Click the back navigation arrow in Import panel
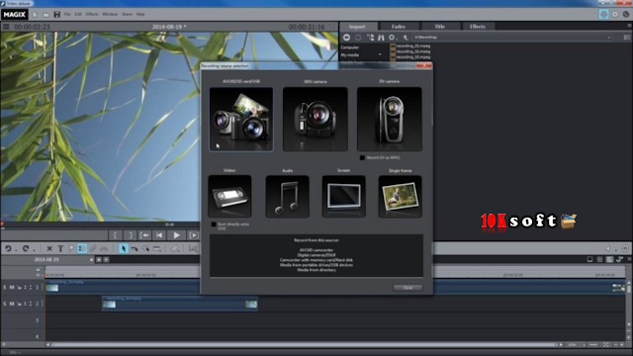Viewport: 633px width, 356px height. (347, 38)
